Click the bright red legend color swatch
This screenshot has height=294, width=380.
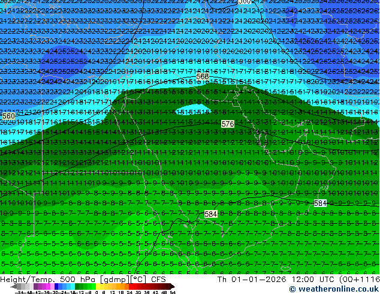[131, 286]
